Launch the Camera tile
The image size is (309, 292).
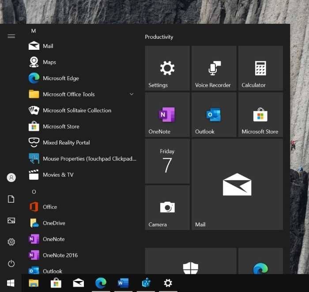click(x=167, y=207)
